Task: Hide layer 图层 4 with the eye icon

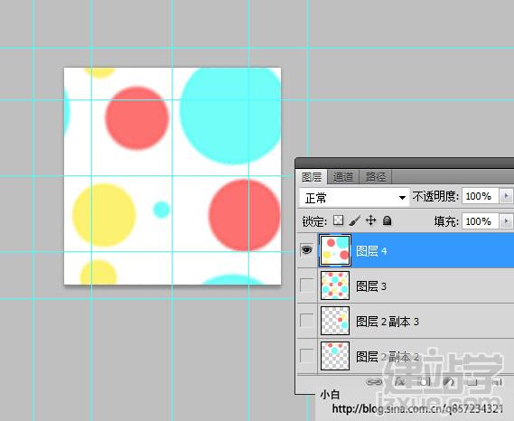Action: (x=307, y=250)
